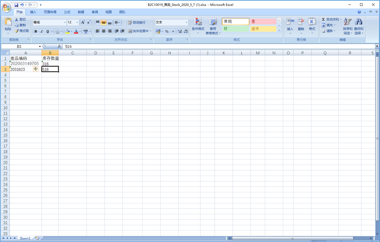380x242 pixels.
Task: Decrease cell indent
Action: [x=117, y=31]
